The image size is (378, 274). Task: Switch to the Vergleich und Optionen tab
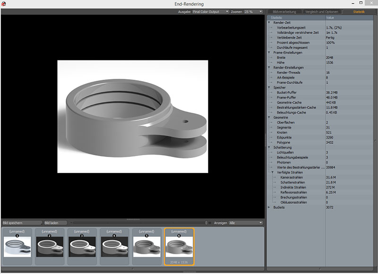[x=322, y=12]
